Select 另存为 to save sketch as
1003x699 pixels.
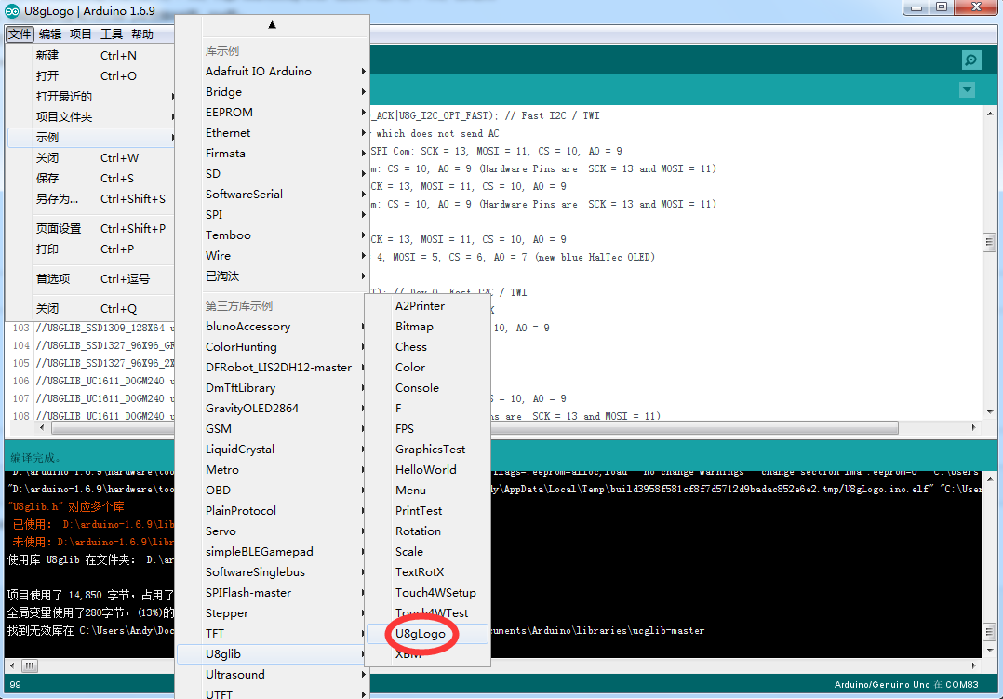[x=56, y=198]
